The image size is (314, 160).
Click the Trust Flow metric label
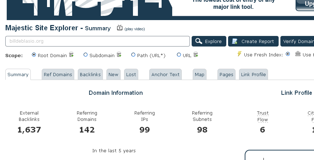pyautogui.click(x=262, y=116)
